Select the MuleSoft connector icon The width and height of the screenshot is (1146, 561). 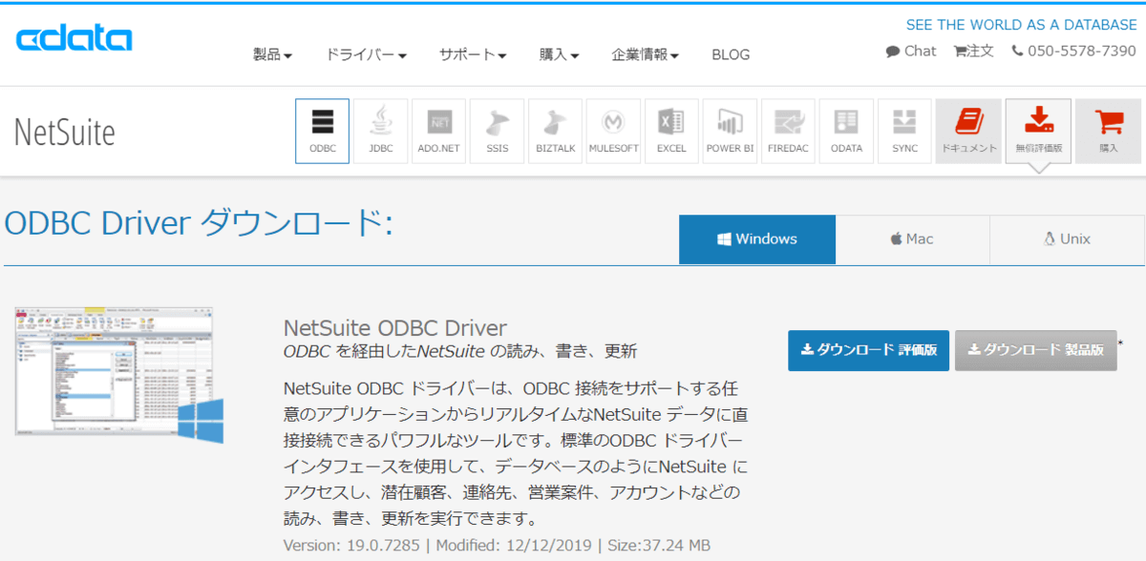[614, 131]
